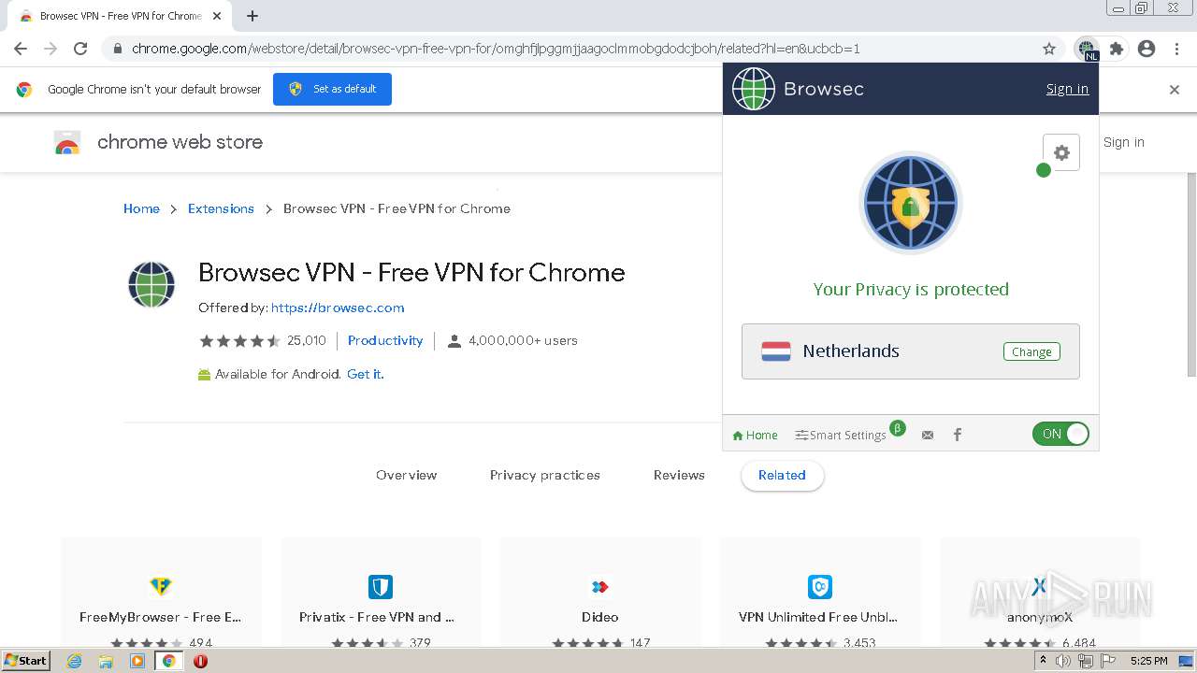This screenshot has height=673, width=1197.
Task: Open Privatix Free VPN card icon
Action: pyautogui.click(x=381, y=586)
